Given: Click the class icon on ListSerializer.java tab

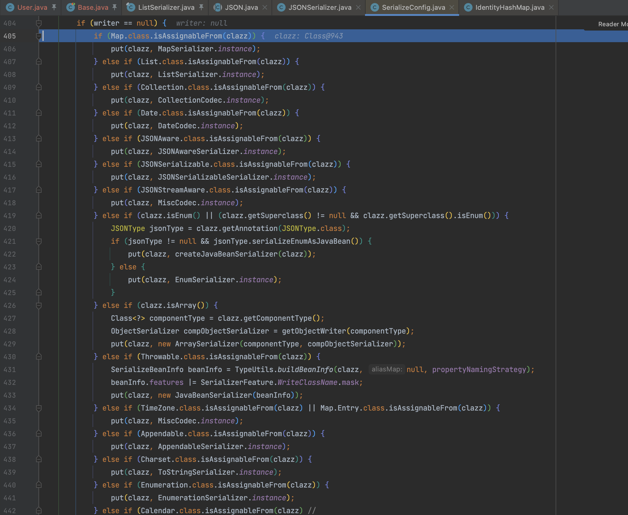Looking at the screenshot, I should [x=131, y=7].
